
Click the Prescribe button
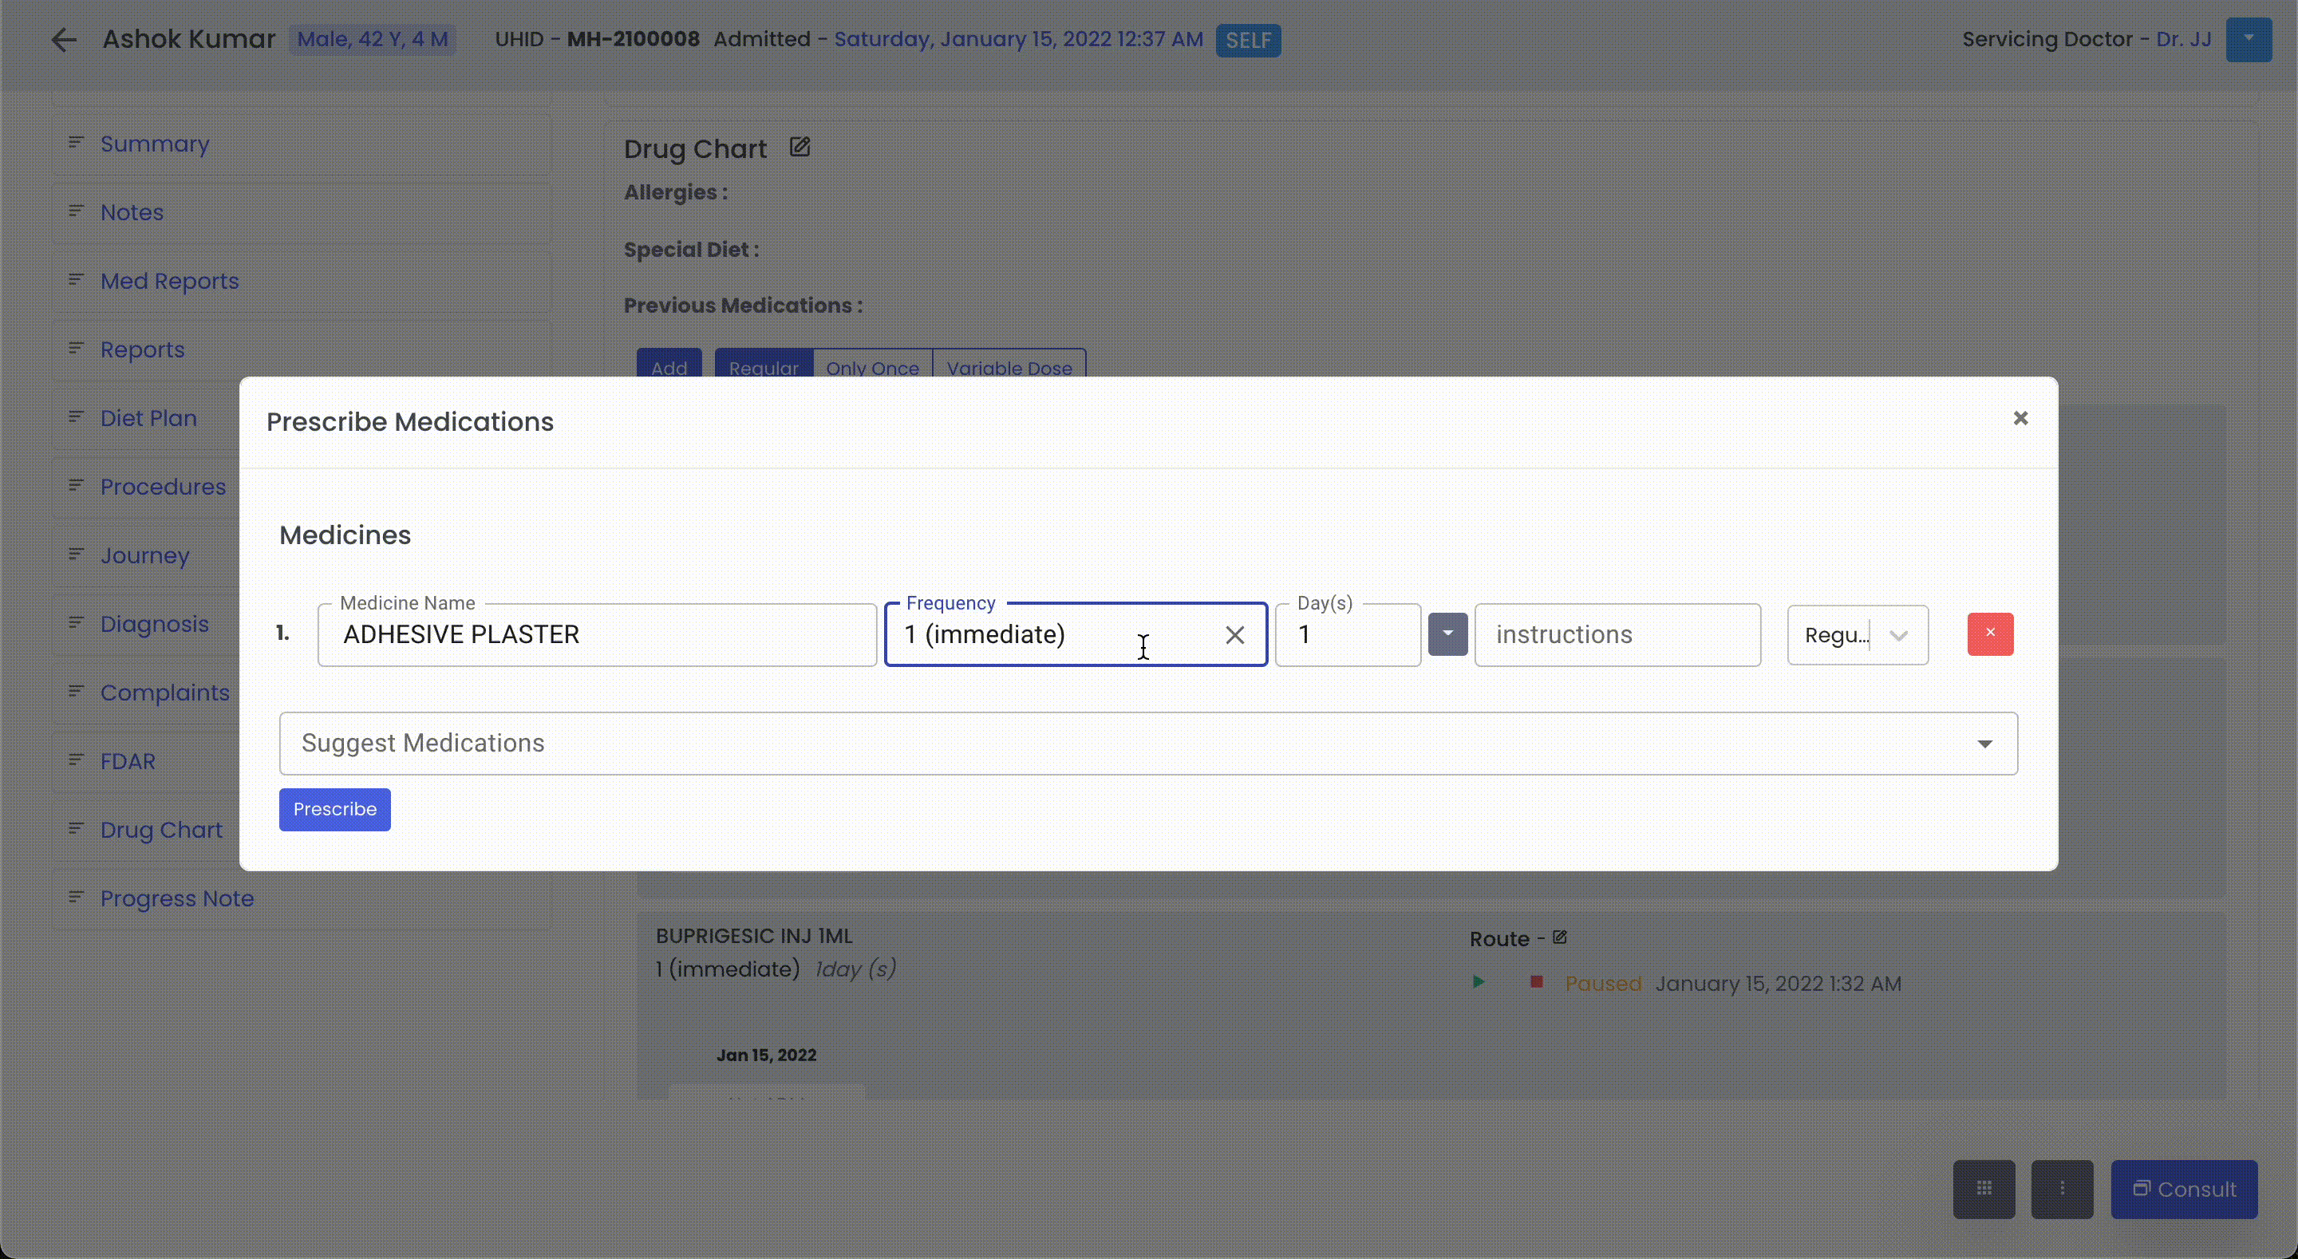(334, 807)
